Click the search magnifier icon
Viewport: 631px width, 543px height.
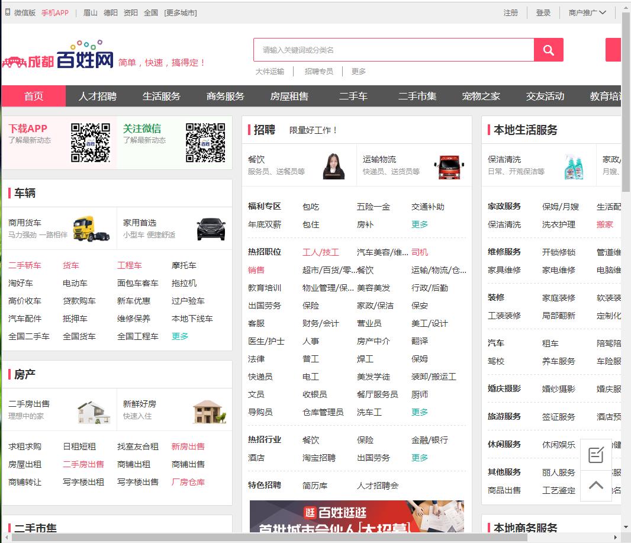point(548,50)
